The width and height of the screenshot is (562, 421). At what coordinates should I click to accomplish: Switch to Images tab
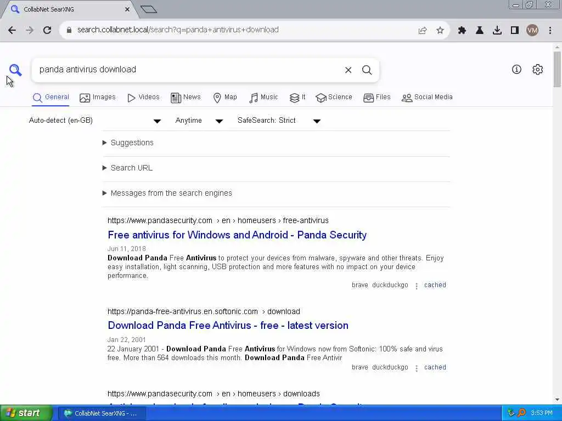[98, 98]
